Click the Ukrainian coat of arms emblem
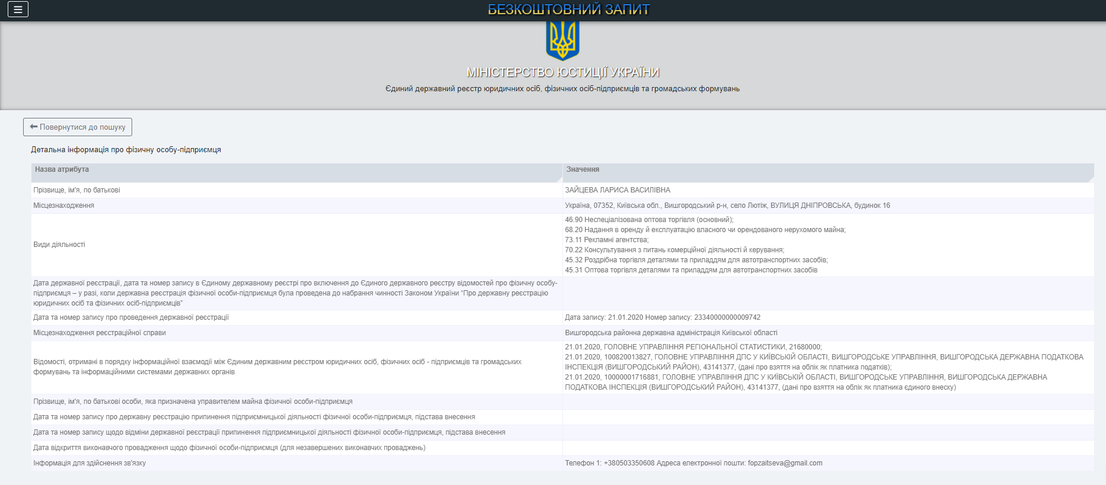 click(x=562, y=41)
